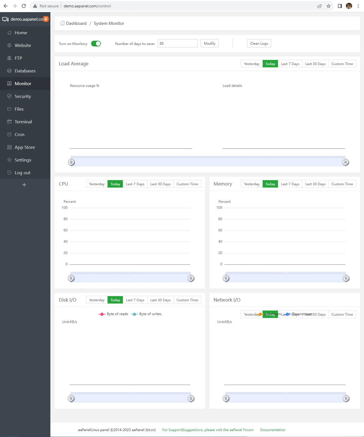Show Yesterday's Memory data
364x437 pixels.
point(251,184)
